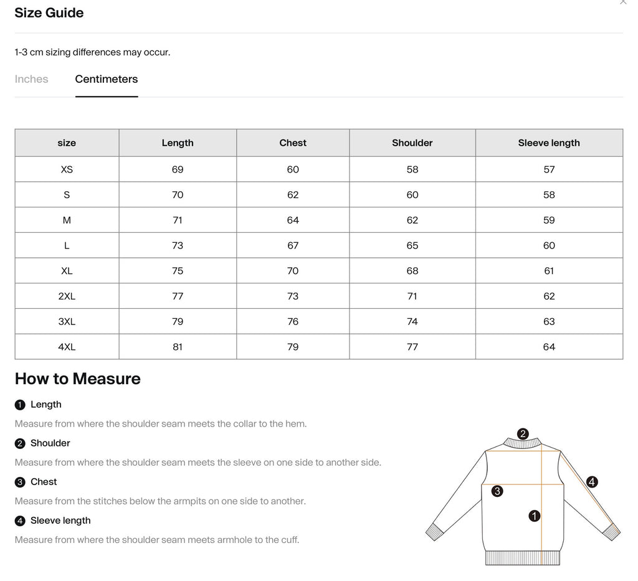Switch to the Inches tab
Image resolution: width=638 pixels, height=581 pixels.
[x=31, y=79]
